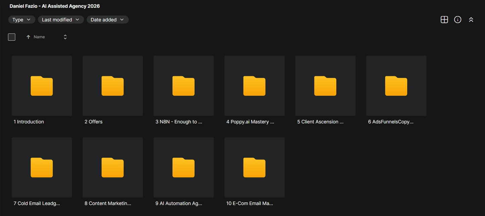Click the sort direction up arrow
Viewport: 485px width, 216px height.
coord(28,37)
